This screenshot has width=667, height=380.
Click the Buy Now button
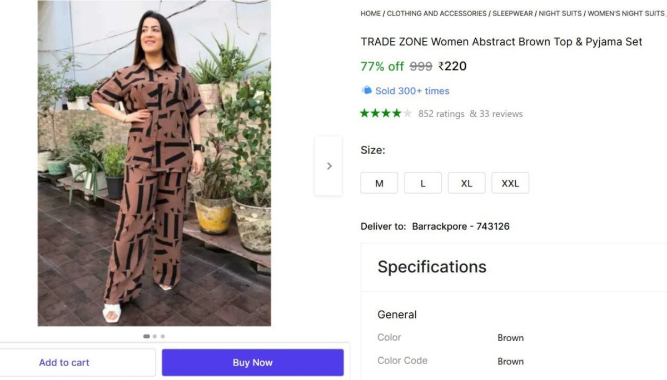pos(252,362)
